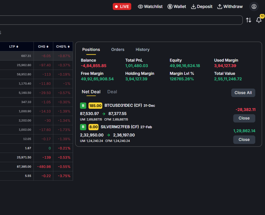Close the SILVERM27FEB position
The image size is (265, 215).
tap(244, 140)
